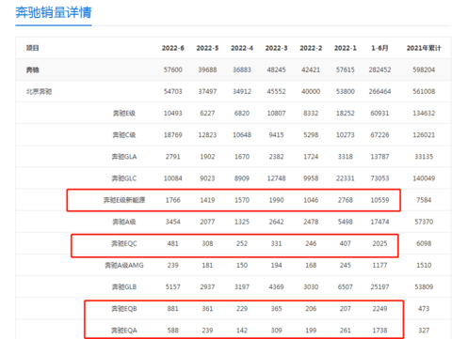Select the 2022-5 column header

pos(207,48)
